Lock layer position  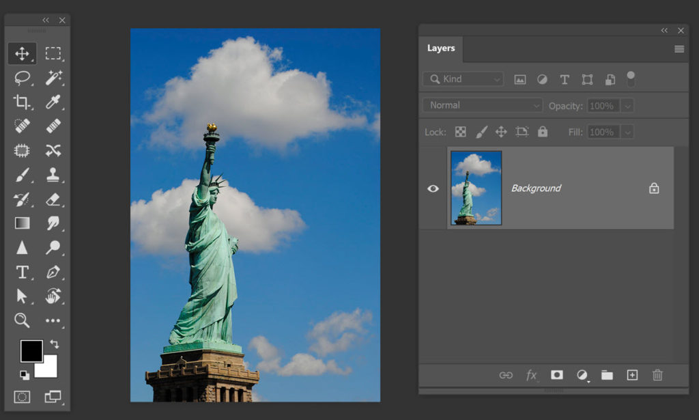pyautogui.click(x=501, y=132)
